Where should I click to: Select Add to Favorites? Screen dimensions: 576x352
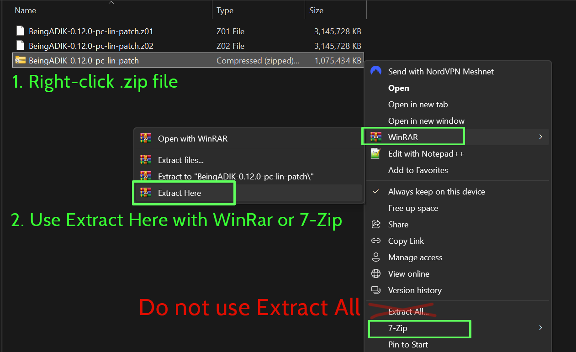click(x=418, y=170)
